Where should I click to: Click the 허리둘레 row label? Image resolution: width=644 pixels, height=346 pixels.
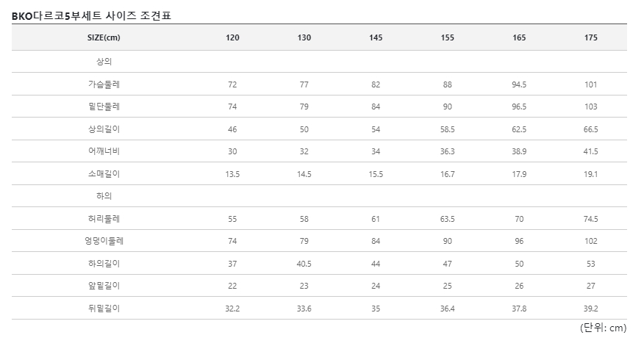coord(104,218)
